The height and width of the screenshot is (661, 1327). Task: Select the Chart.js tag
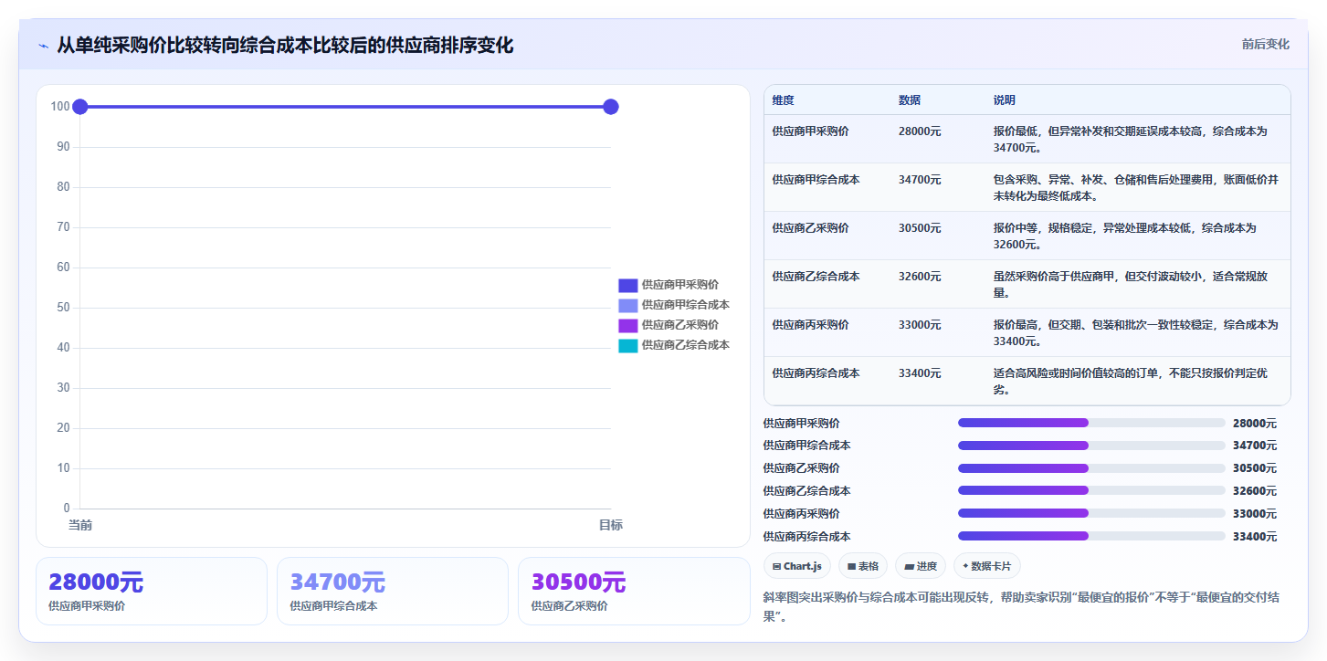pyautogui.click(x=797, y=566)
